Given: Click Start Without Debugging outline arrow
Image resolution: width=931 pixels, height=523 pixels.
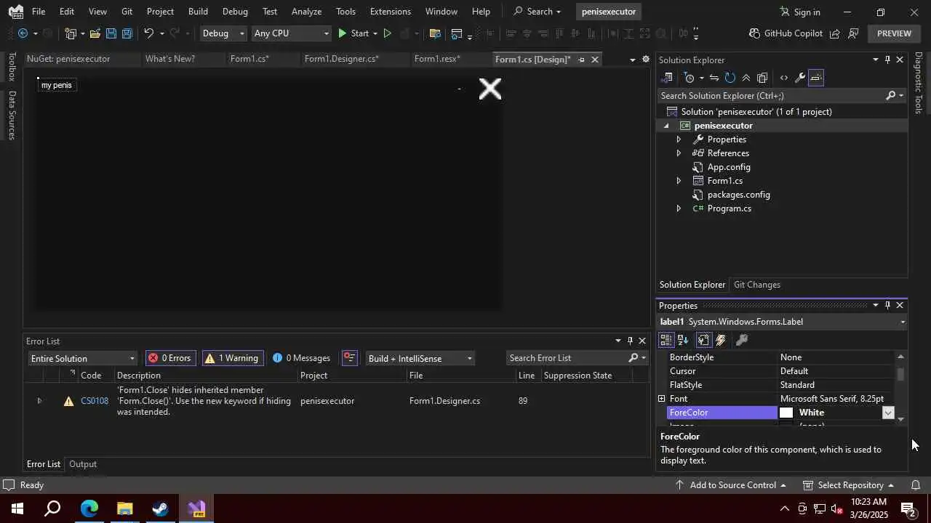Looking at the screenshot, I should (387, 33).
